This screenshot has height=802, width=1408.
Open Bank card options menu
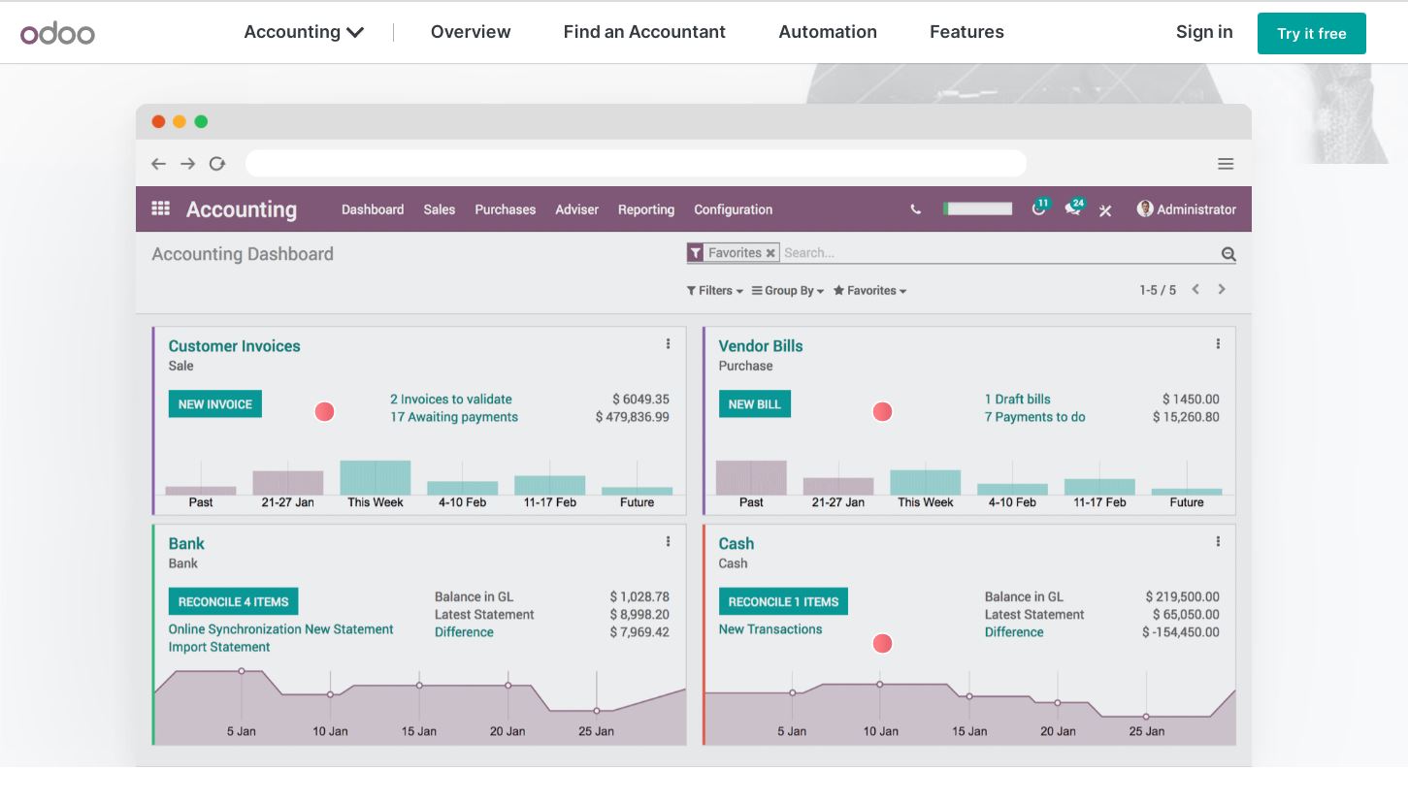(x=668, y=542)
